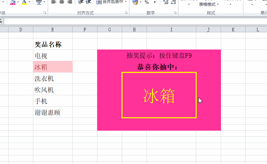Click the increase decimal places icon
Viewport: 267px width, 164px height.
point(166,2)
